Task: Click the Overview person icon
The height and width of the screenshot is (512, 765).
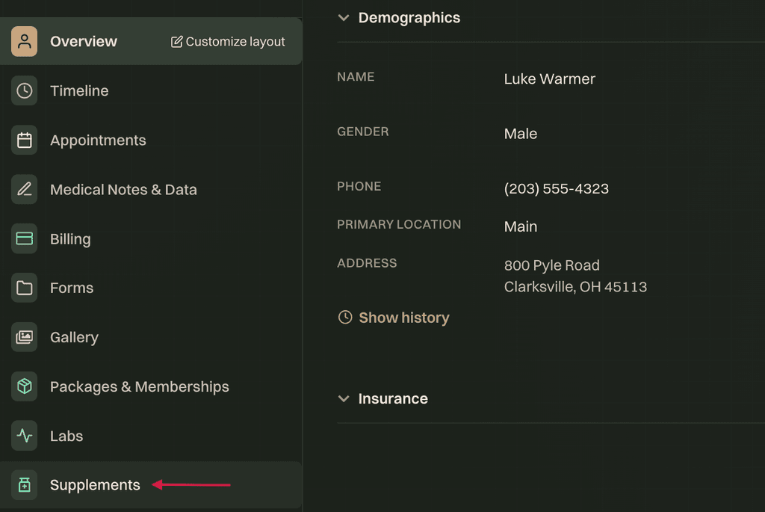Action: (x=25, y=42)
